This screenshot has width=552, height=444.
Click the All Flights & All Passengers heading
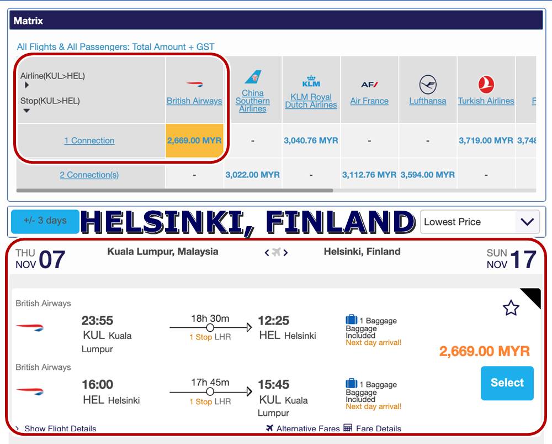tap(115, 47)
